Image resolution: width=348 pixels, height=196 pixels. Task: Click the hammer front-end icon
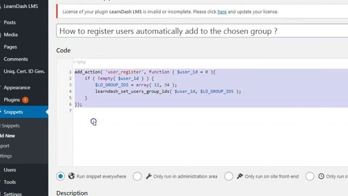(240, 176)
